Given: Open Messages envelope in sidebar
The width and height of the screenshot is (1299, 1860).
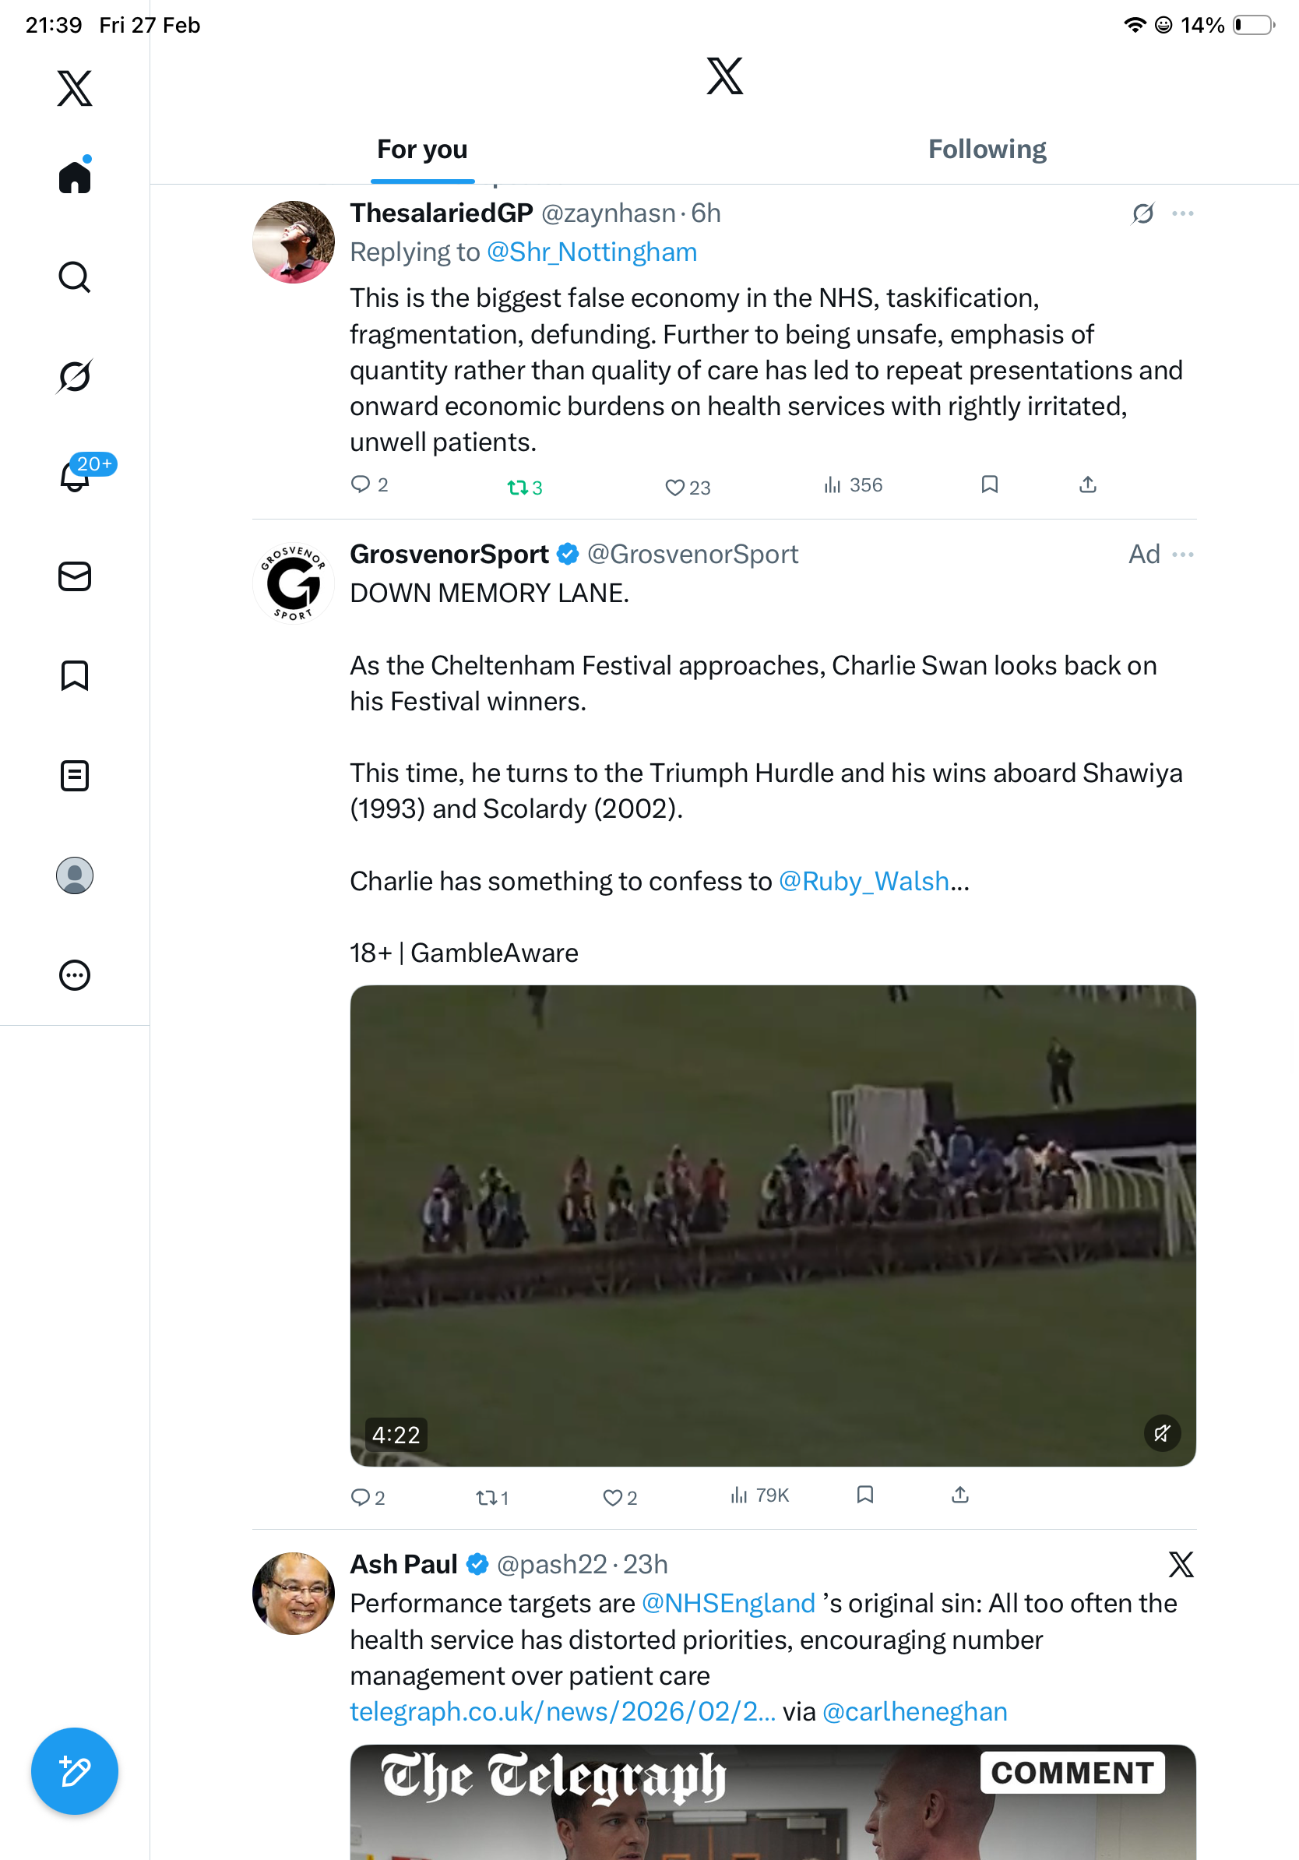Looking at the screenshot, I should coord(75,577).
